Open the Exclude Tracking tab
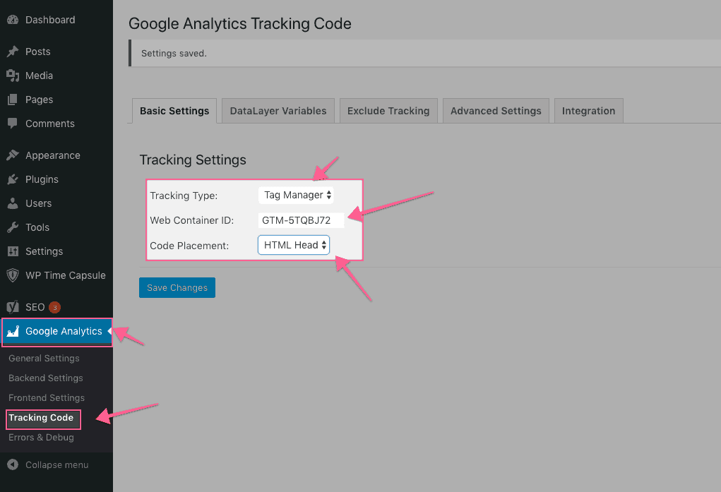The width and height of the screenshot is (721, 492). pyautogui.click(x=388, y=111)
